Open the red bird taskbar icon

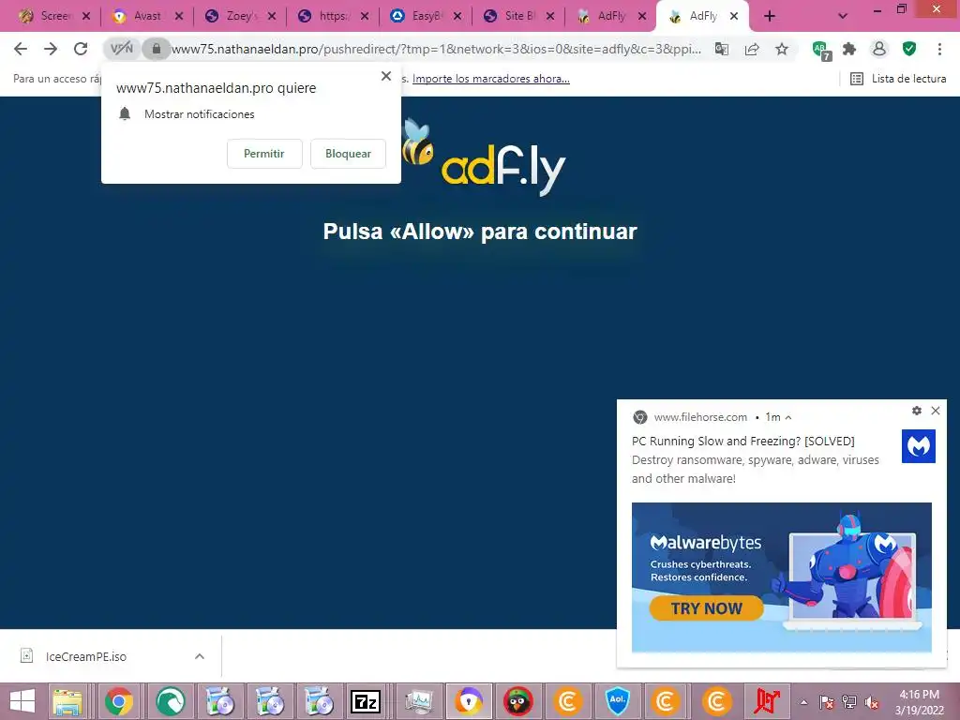click(x=517, y=701)
